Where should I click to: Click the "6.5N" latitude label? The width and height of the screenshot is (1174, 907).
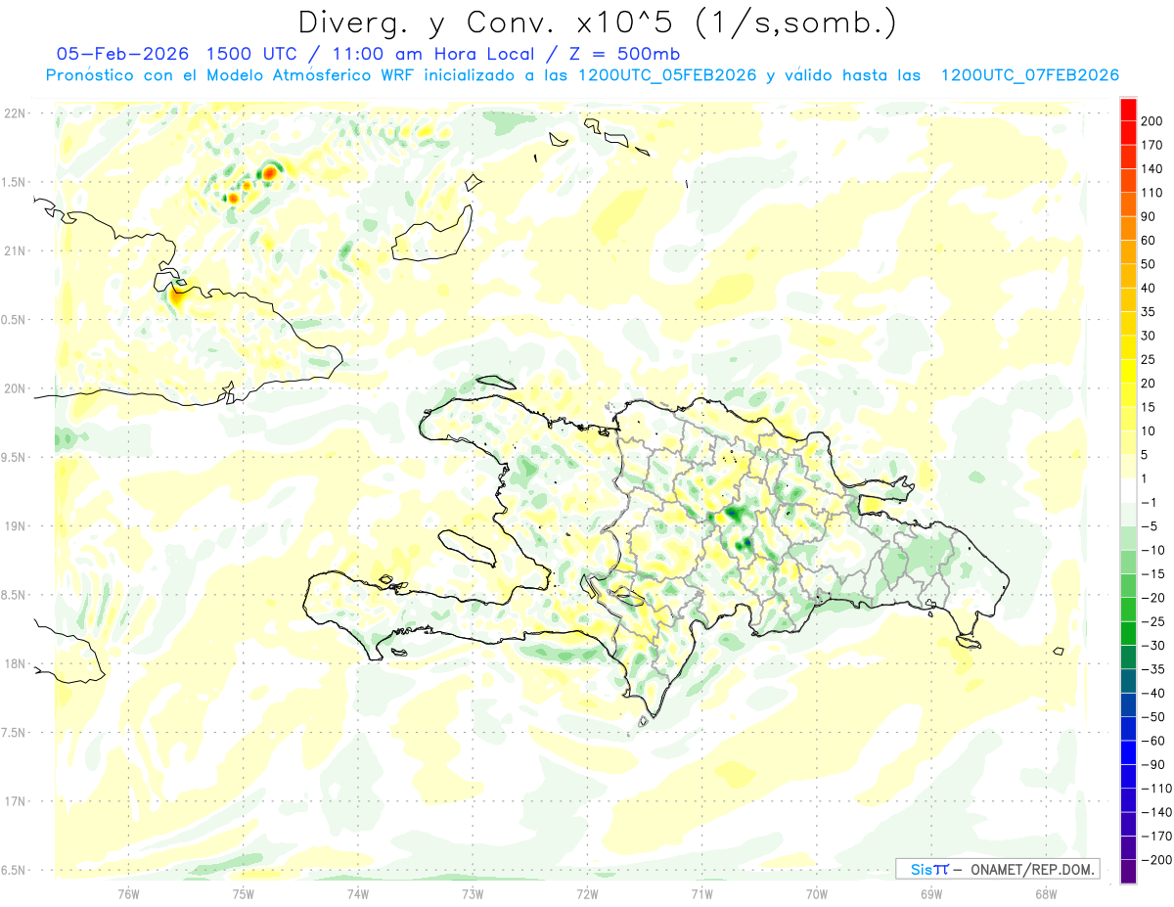pyautogui.click(x=15, y=870)
